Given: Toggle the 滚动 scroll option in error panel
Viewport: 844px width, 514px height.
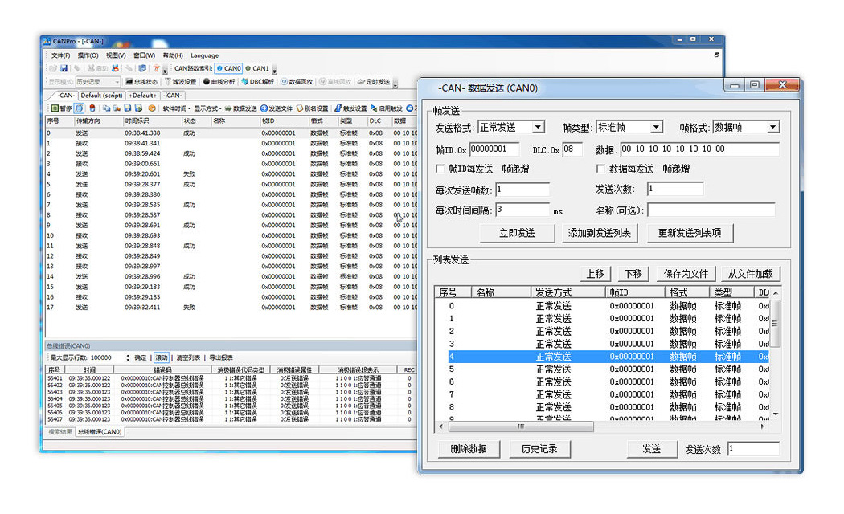Looking at the screenshot, I should pos(162,357).
